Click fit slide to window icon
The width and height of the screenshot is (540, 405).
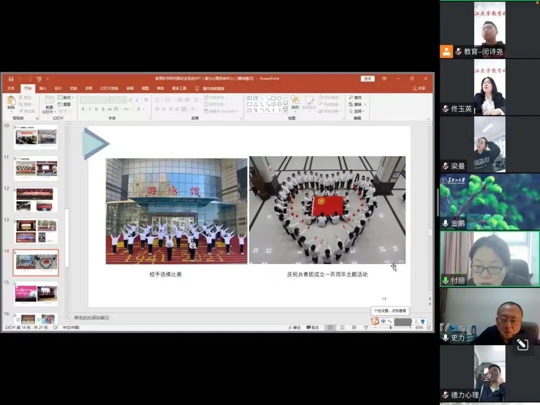[429, 327]
